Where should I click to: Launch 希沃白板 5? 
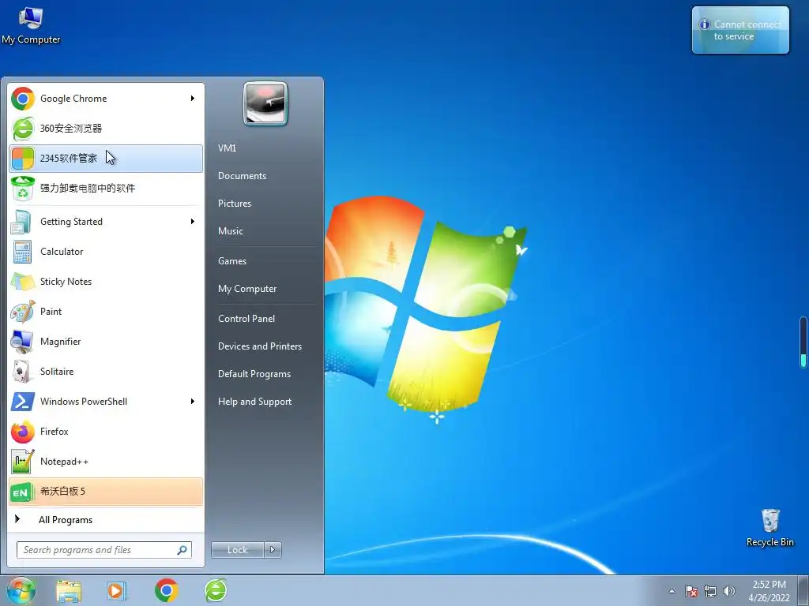click(106, 492)
